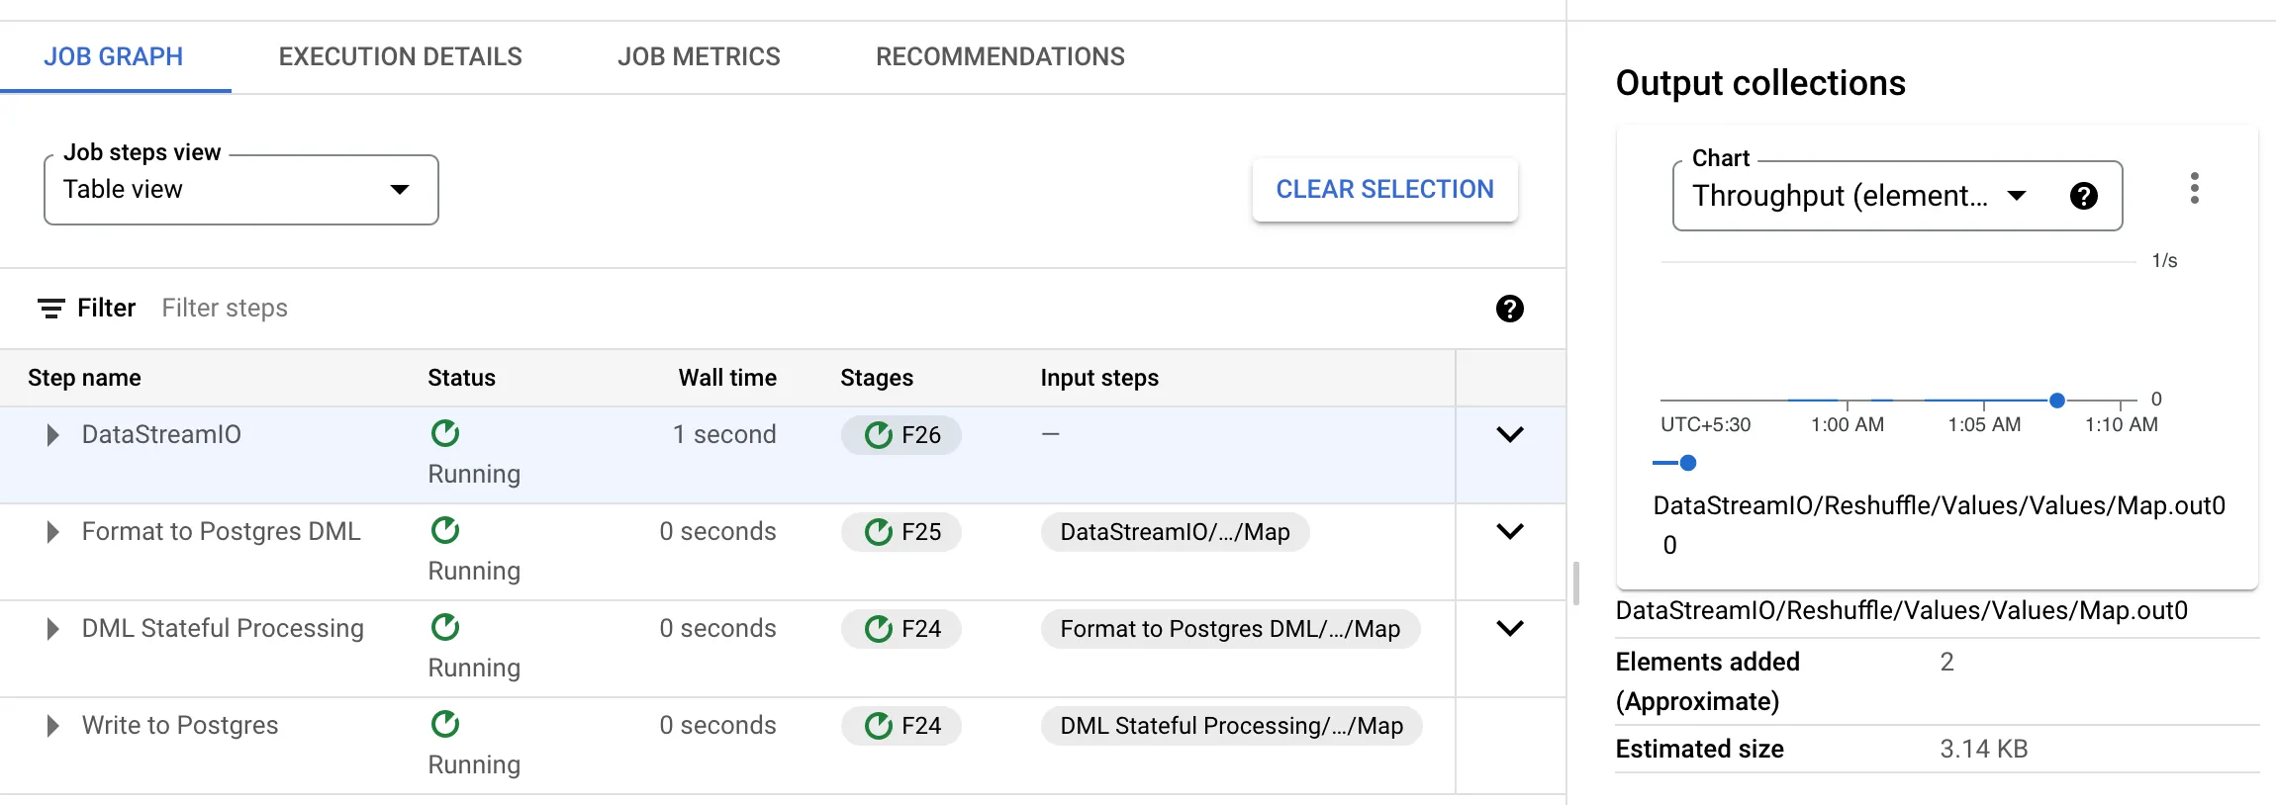Click the DataStreamIO/.../Map input step chip
Viewport: 2276px width, 805px height.
[x=1175, y=532]
